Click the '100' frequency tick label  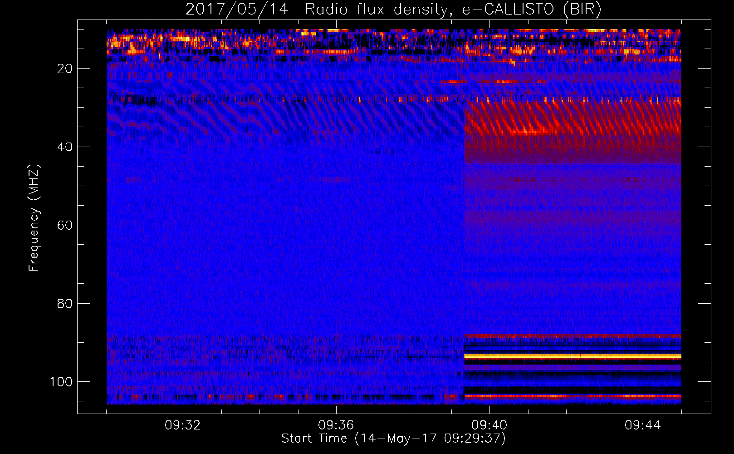(61, 382)
